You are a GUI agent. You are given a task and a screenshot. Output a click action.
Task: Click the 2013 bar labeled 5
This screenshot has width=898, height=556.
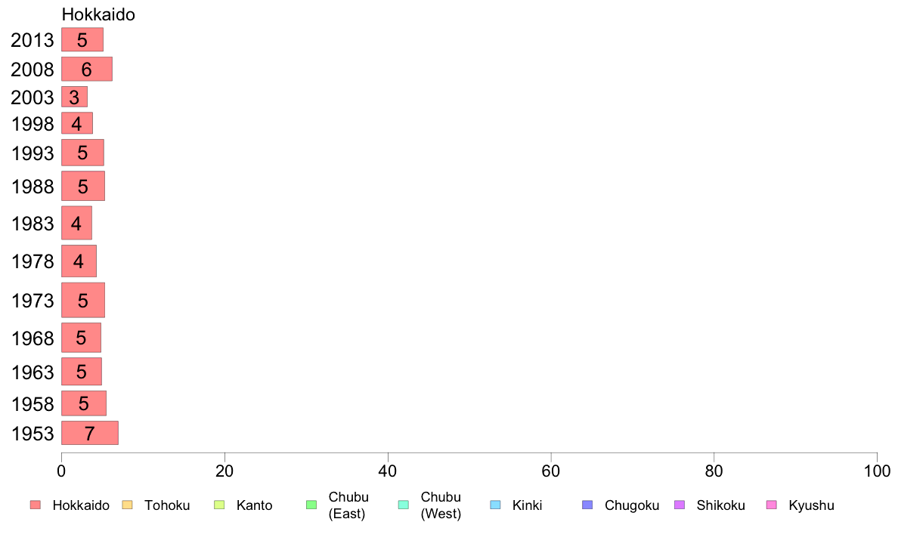click(x=82, y=39)
